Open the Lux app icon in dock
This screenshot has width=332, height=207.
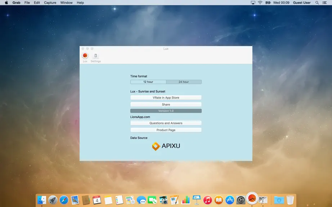click(x=252, y=198)
